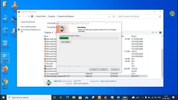178x100 pixels.
Task: Click the volume icon in the system tray
Action: tap(155, 97)
